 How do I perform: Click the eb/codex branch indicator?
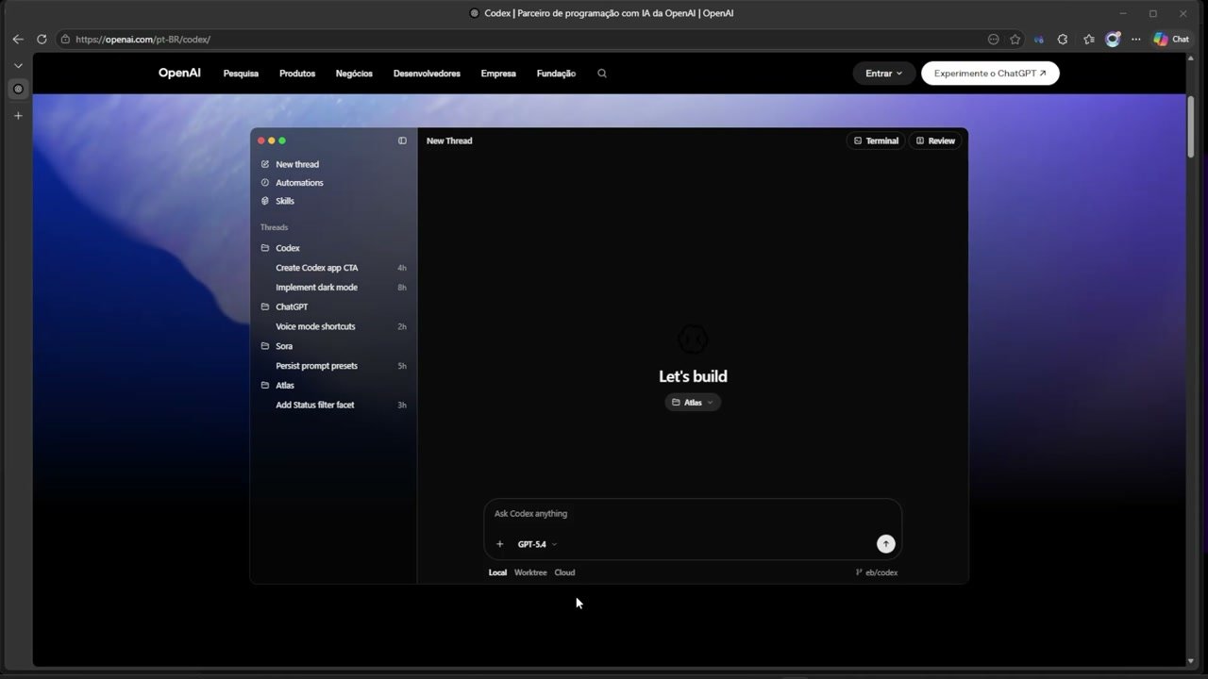click(x=877, y=572)
